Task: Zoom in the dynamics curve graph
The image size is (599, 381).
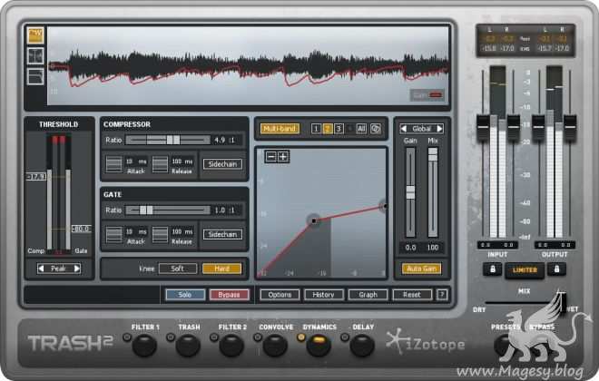Action: tap(282, 156)
